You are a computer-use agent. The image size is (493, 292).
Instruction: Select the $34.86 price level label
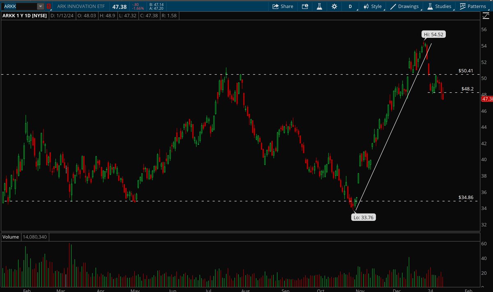[465, 197]
